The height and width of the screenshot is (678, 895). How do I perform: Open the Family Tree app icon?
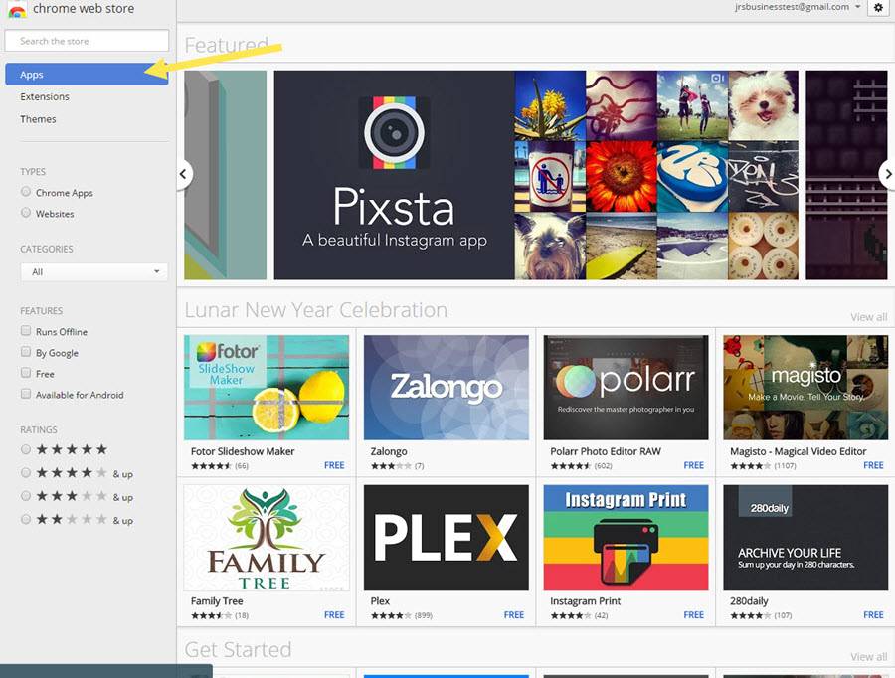coord(267,537)
